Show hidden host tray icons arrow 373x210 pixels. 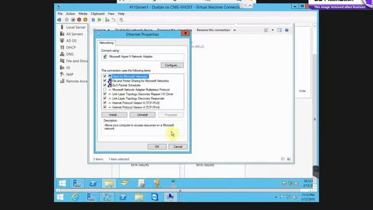[276, 197]
